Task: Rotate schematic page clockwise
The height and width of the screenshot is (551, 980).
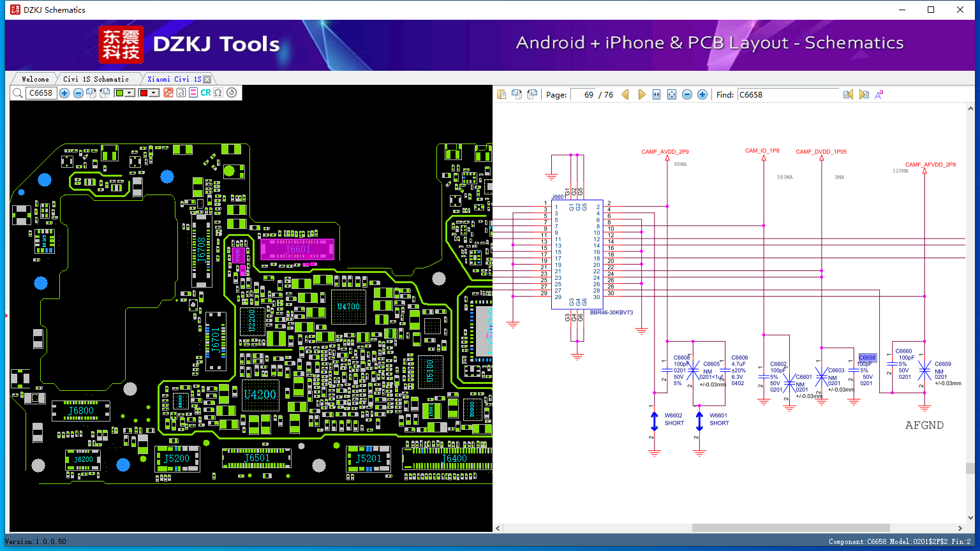Action: pos(517,94)
